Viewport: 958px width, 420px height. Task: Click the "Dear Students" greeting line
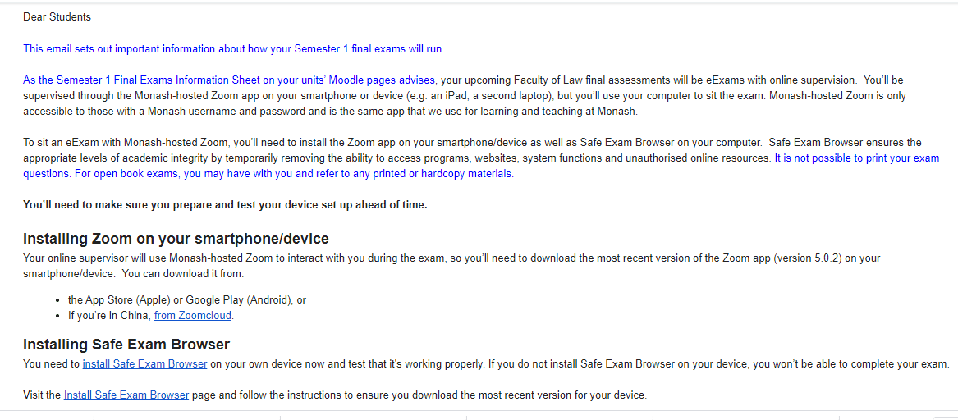coord(57,16)
